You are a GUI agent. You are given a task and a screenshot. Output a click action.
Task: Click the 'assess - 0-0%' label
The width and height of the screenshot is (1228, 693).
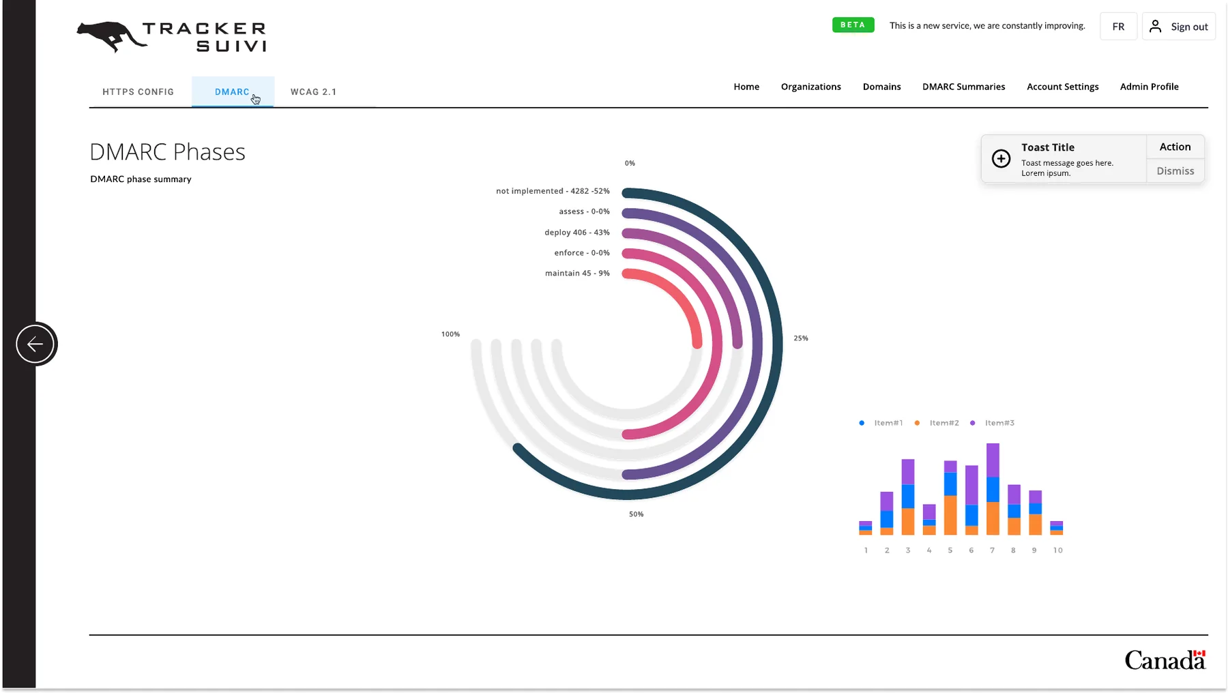point(584,211)
